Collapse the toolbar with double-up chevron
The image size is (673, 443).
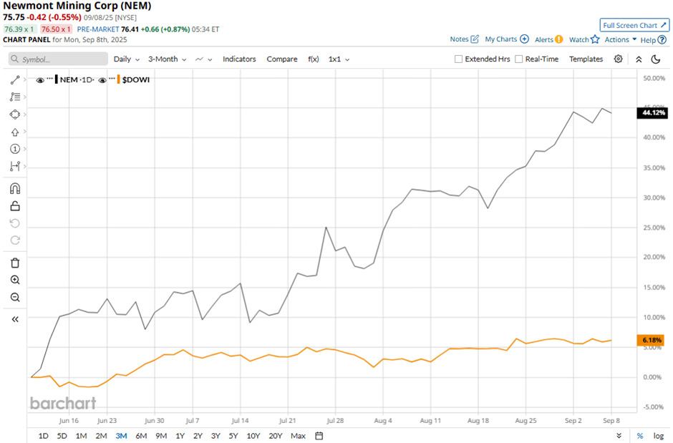pos(639,59)
